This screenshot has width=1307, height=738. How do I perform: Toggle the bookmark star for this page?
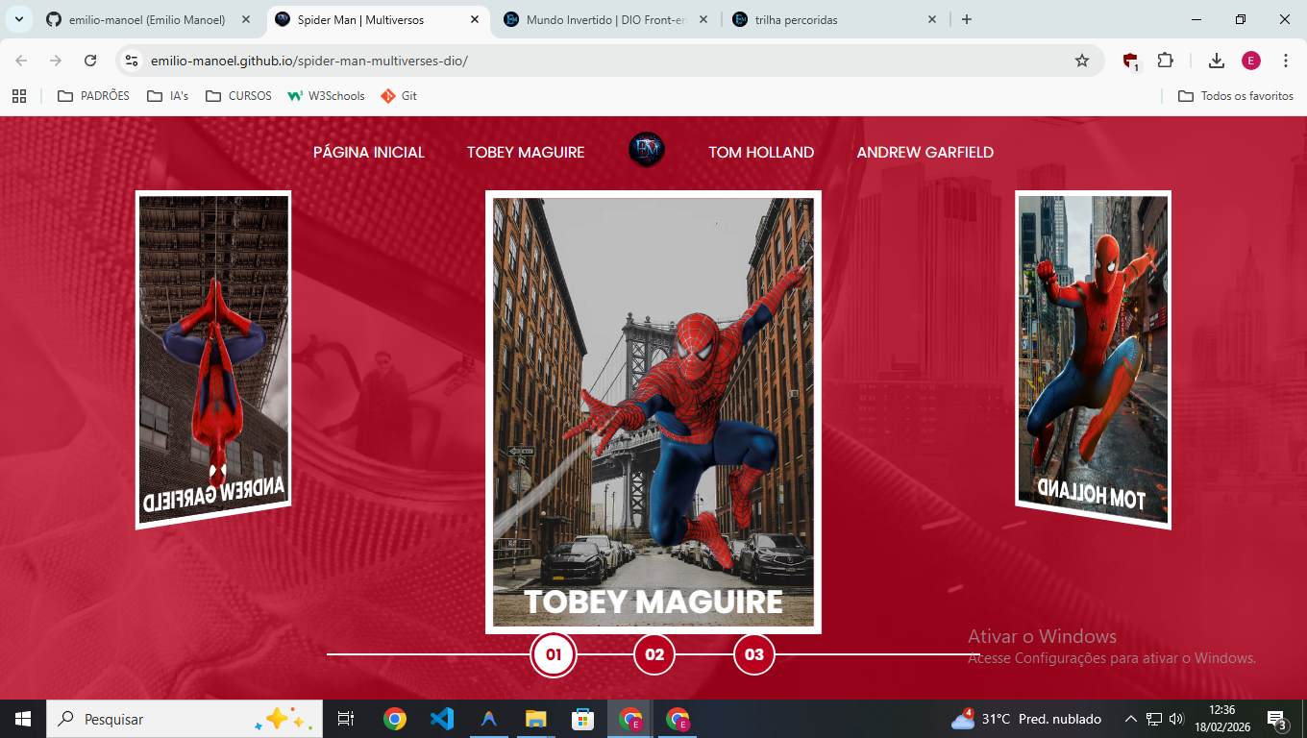[1082, 60]
